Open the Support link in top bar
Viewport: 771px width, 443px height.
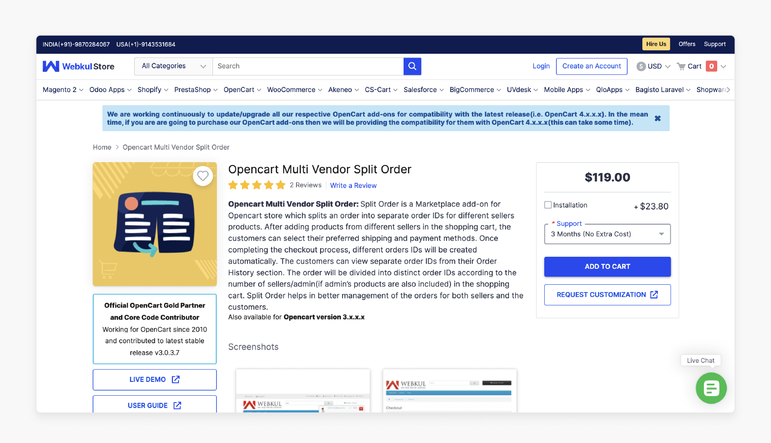click(x=715, y=44)
